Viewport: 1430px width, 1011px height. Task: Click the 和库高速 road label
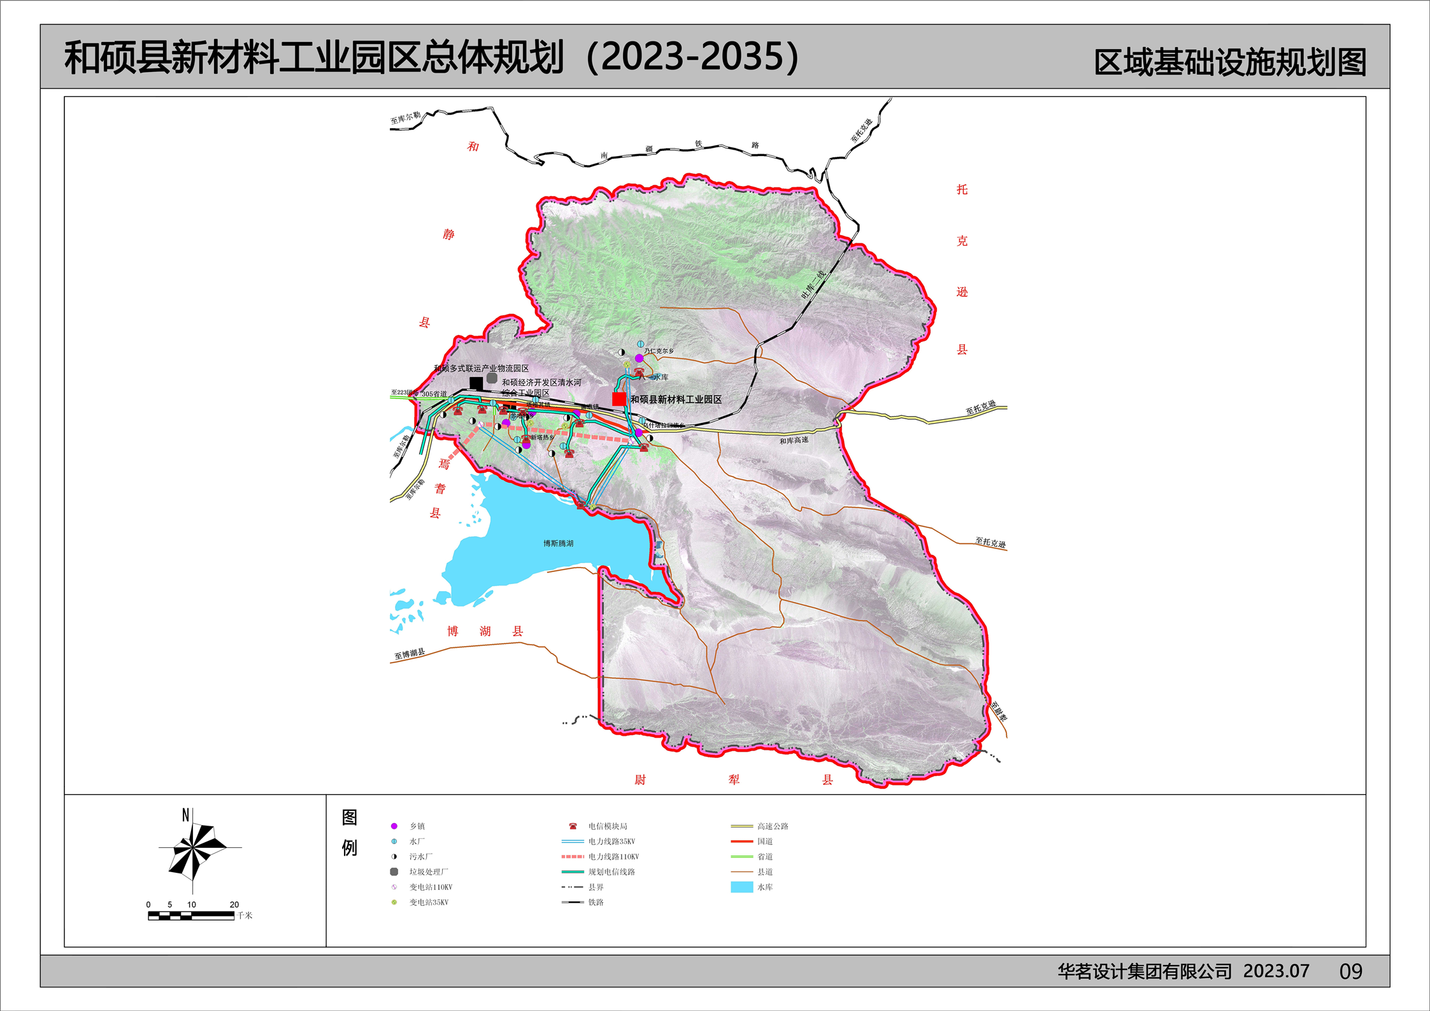point(794,440)
